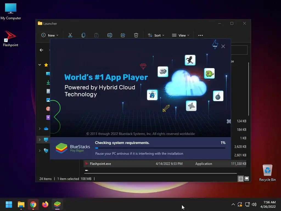Click the Rename icon in Launcher toolbar
This screenshot has width=281, height=211.
pos(110,35)
